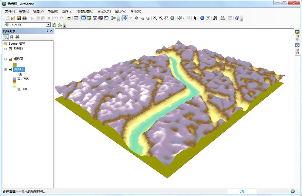Open the Find binoculars tool
This screenshot has height=196, width=302.
(x=215, y=18)
